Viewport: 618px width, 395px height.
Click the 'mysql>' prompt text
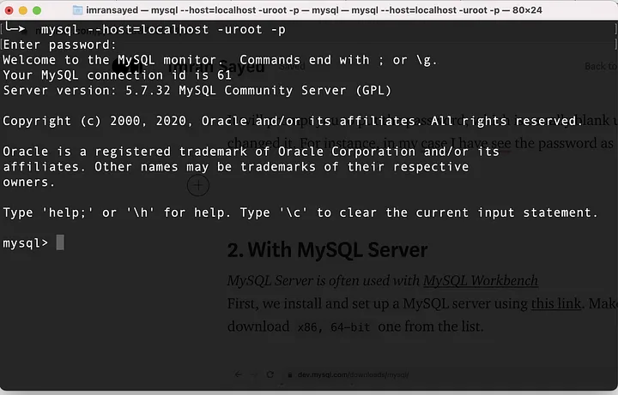tap(25, 243)
